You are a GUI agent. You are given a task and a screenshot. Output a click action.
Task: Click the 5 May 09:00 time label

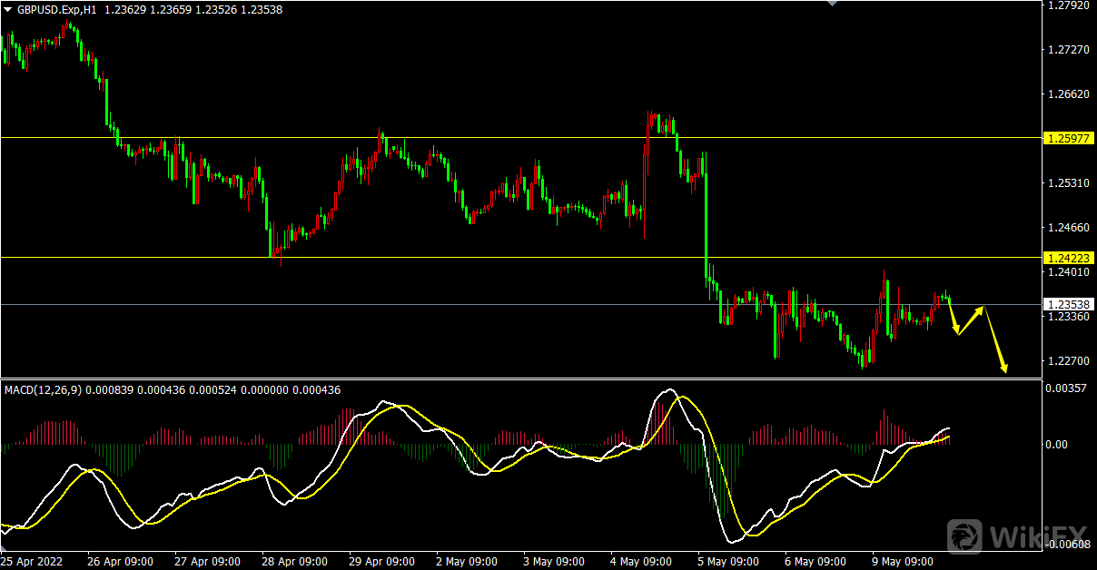tap(728, 562)
